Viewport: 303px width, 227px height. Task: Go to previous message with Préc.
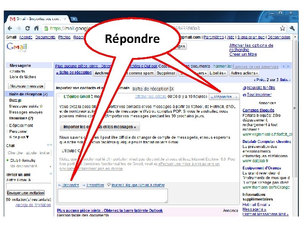pyautogui.click(x=259, y=80)
